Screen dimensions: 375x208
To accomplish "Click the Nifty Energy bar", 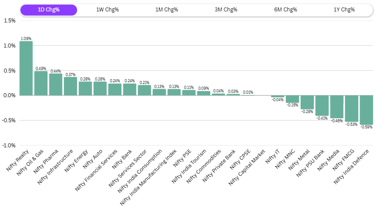I will pos(85,88).
